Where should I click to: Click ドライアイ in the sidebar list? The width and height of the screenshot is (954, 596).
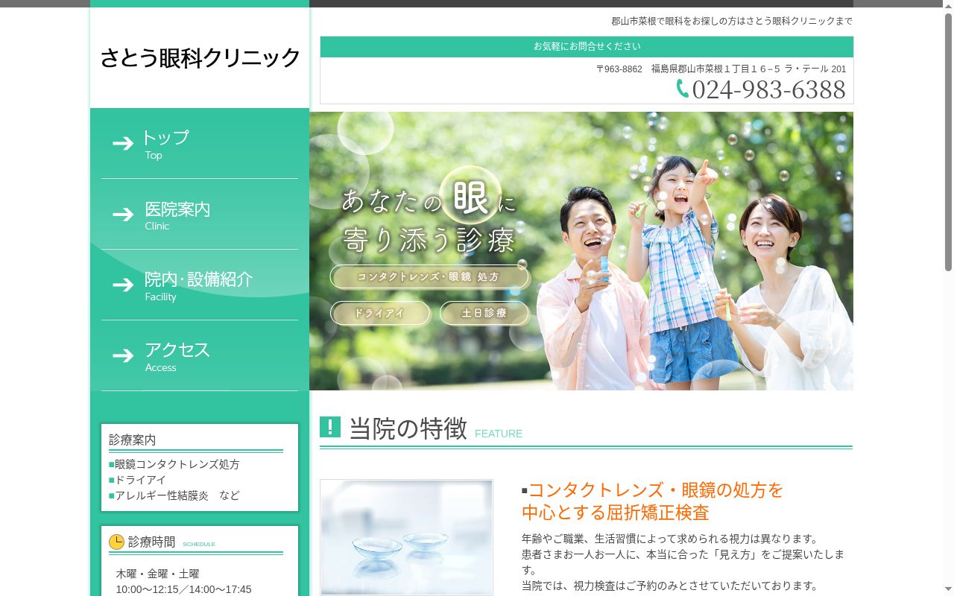tap(140, 480)
